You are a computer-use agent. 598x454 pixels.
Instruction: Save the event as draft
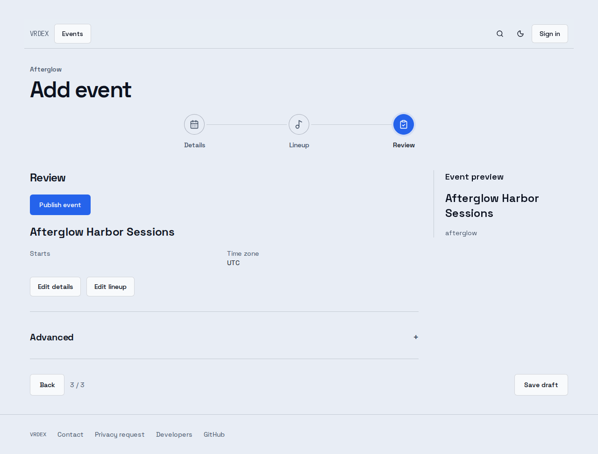[541, 385]
